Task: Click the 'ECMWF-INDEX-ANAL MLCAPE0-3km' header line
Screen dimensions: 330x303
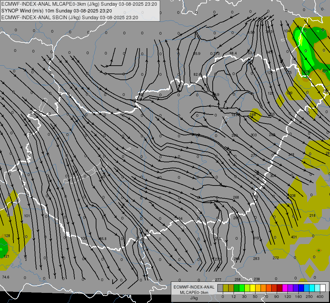Action: (x=79, y=4)
